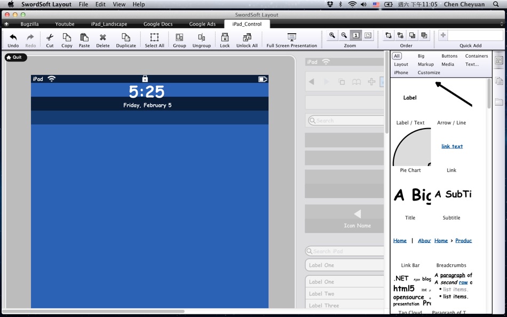Start Full Screen Presentation
Viewport: 507px width, 317px height.
point(291,37)
